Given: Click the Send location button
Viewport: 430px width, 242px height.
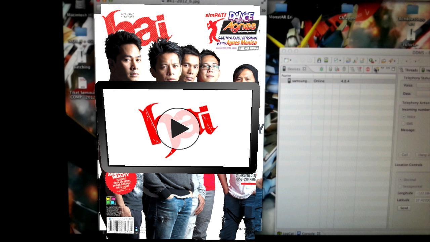Looking at the screenshot, I should coord(404,208).
